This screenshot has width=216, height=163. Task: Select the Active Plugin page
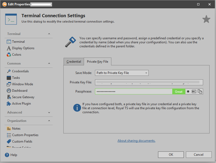tap(21, 104)
